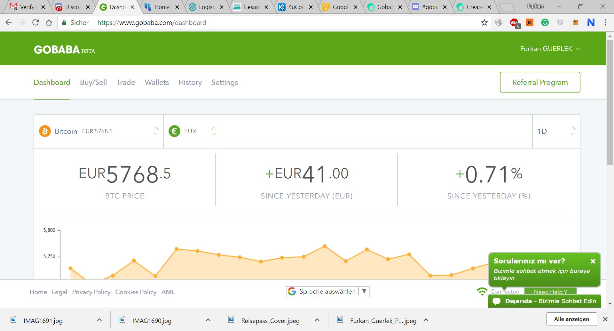614x331 pixels.
Task: Open the 1D time range dropdown
Action: pos(556,131)
